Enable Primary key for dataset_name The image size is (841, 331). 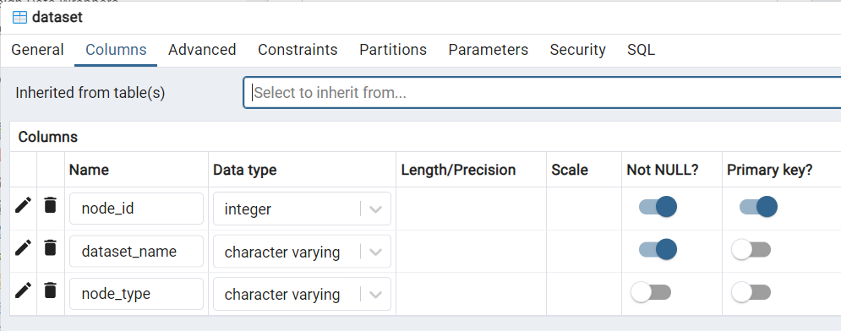(x=751, y=250)
